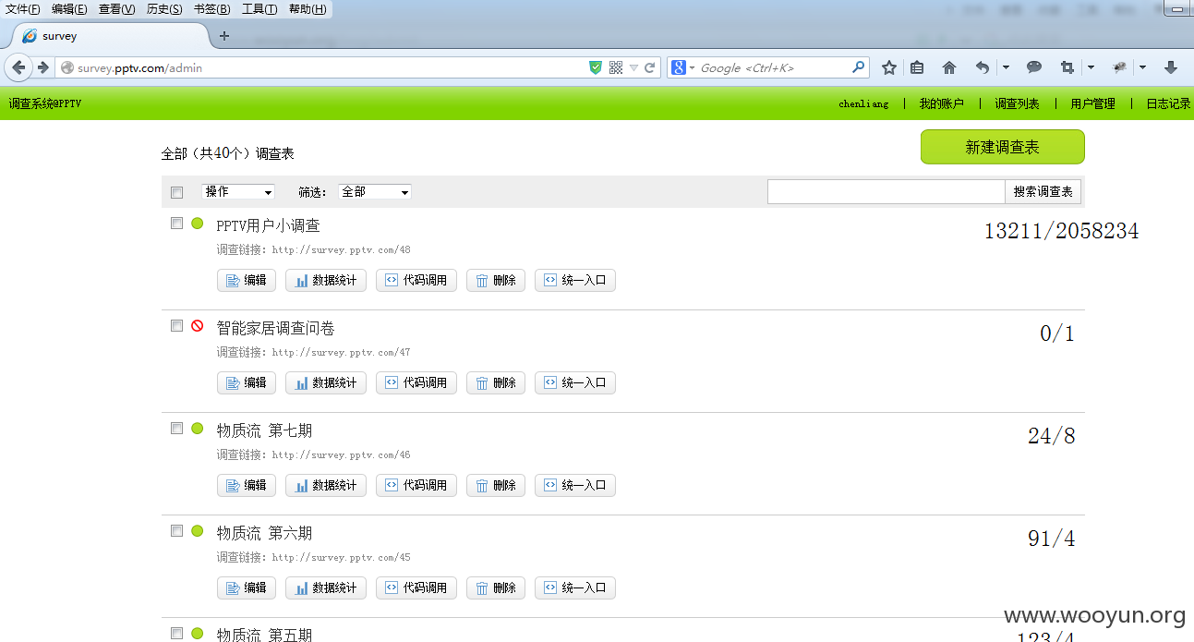Open 日志记录 in top navigation
This screenshot has width=1194, height=642.
1168,103
